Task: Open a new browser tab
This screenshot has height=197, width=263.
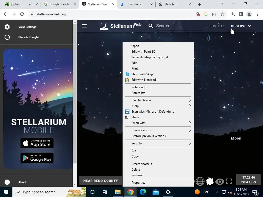Action: point(199,4)
